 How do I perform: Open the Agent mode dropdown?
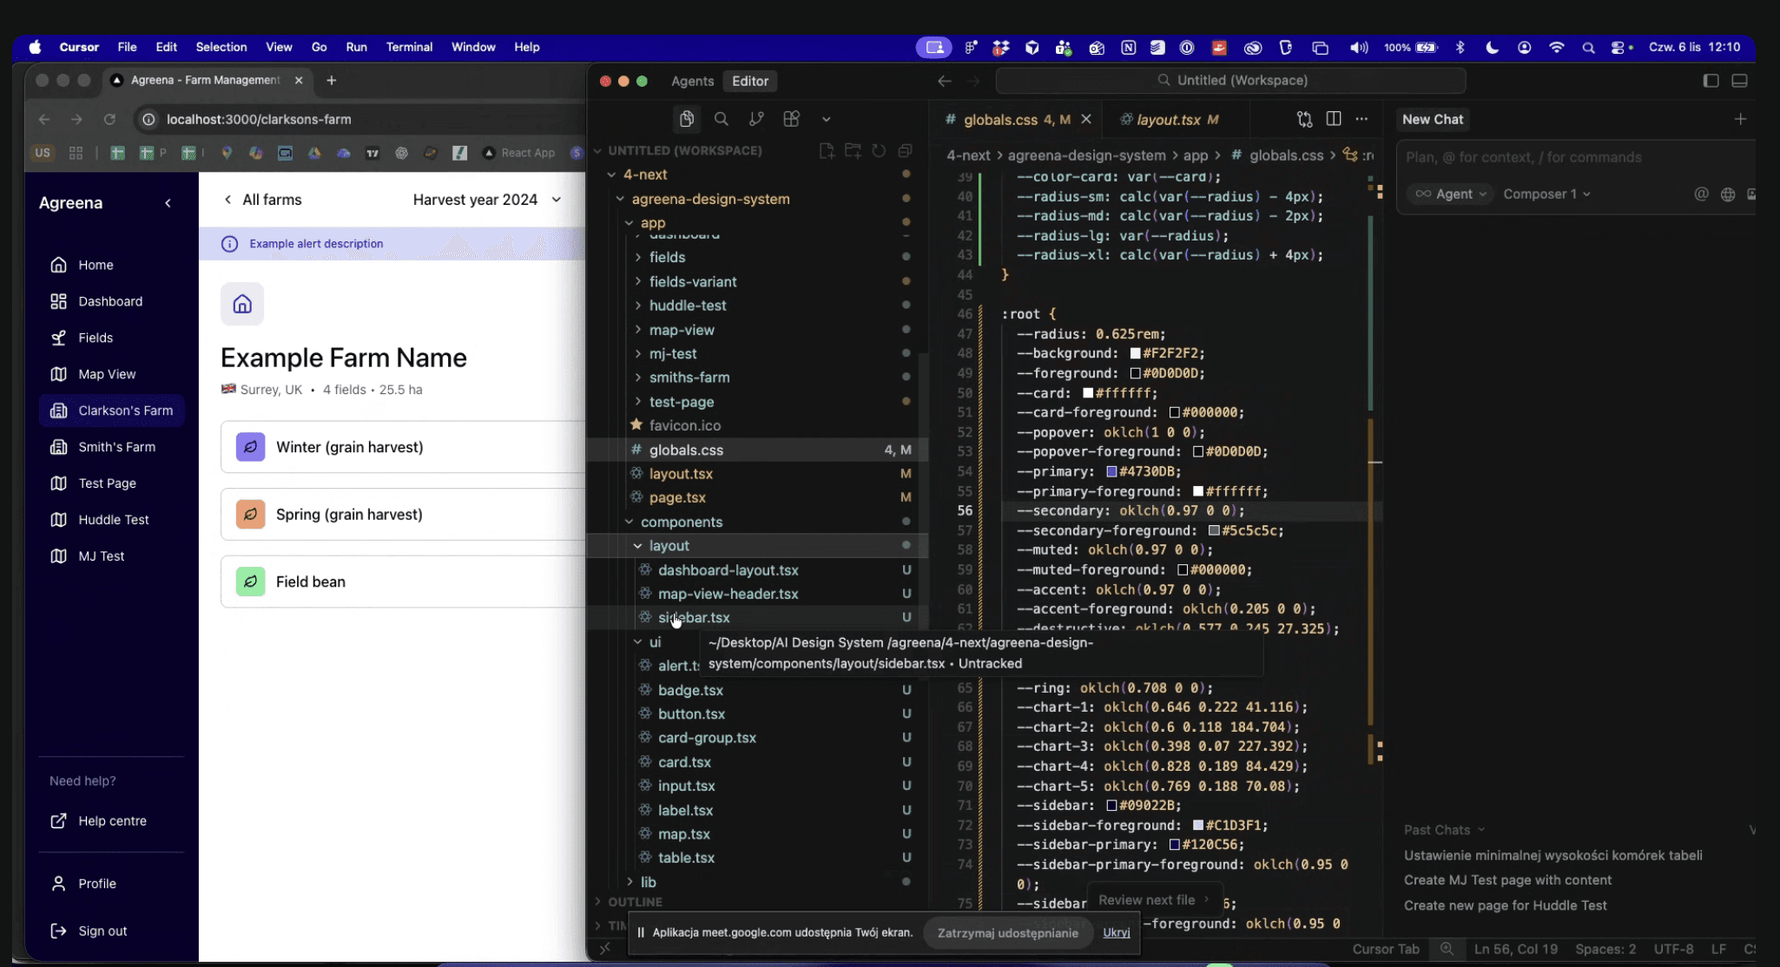pyautogui.click(x=1453, y=194)
